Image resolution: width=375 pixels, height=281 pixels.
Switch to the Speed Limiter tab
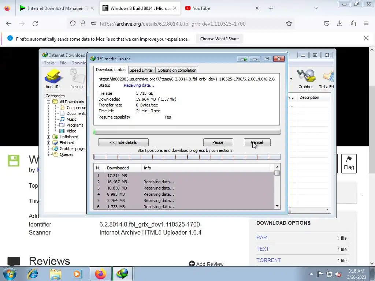(141, 70)
